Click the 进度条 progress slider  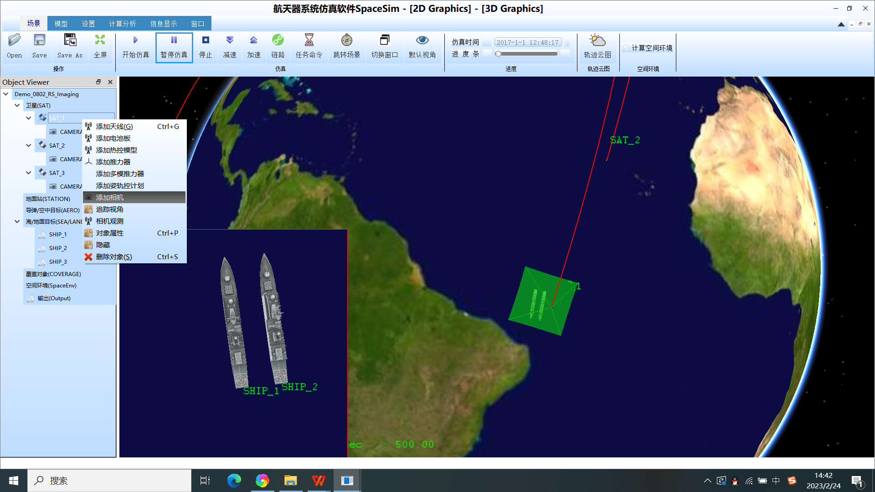click(527, 54)
